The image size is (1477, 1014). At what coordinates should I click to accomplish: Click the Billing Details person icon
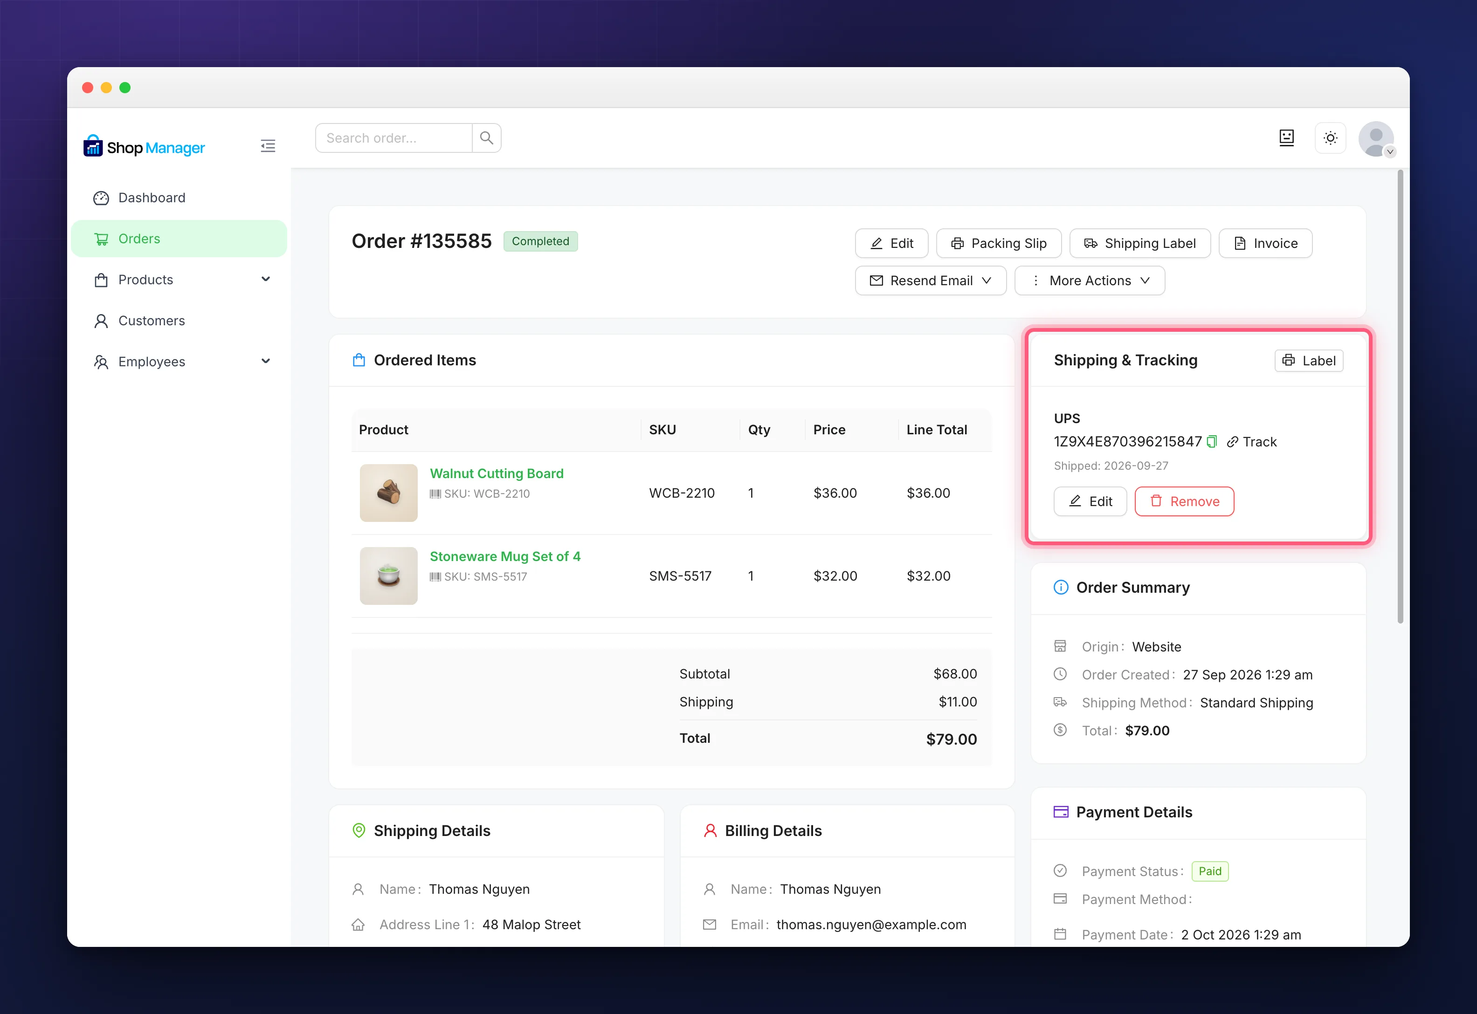pos(711,830)
